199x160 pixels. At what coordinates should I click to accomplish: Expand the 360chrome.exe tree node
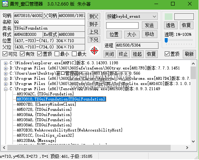pyautogui.click(x=6, y=79)
